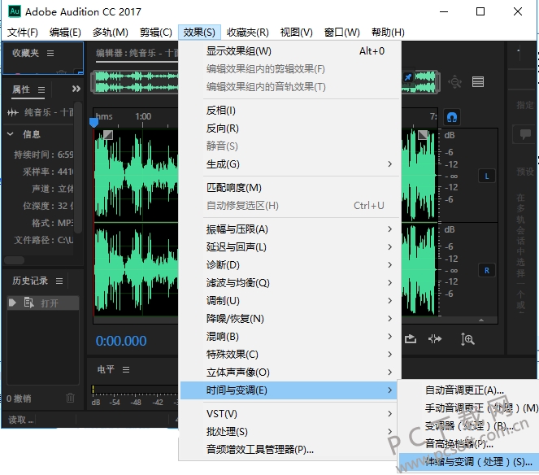
Task: Click the trash icon in History panel
Action: click(70, 398)
